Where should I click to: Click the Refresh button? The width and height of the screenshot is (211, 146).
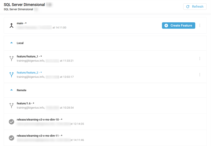[x=195, y=7]
